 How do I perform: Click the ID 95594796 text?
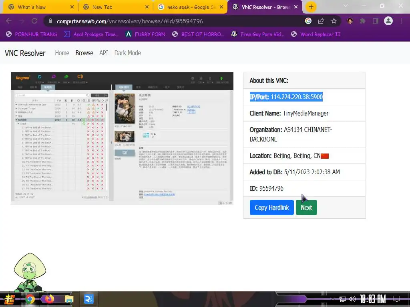266,189
